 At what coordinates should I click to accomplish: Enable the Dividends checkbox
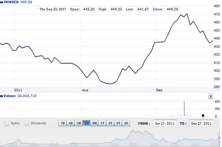point(27,123)
